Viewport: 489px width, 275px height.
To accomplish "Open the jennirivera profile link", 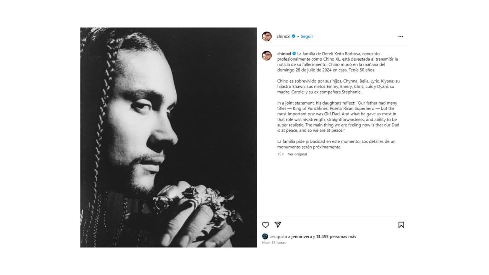I will [x=301, y=237].
